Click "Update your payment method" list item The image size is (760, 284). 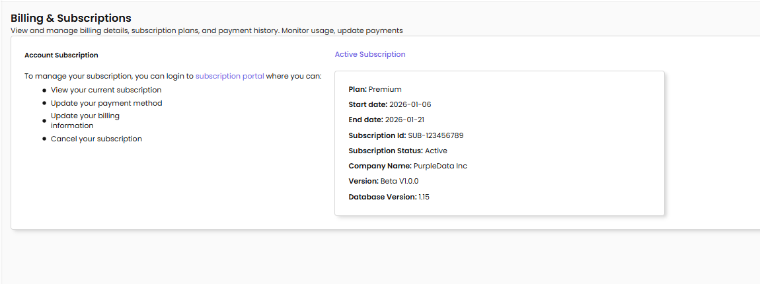point(106,103)
